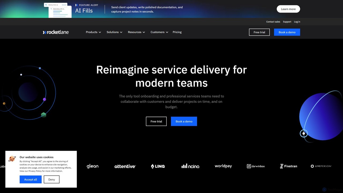Click the glean customer logo
Screen dimensions: 343x193
pos(92,166)
